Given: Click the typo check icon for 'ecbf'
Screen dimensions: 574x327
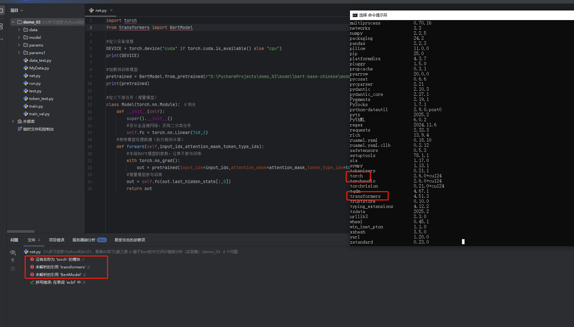Looking at the screenshot, I should (32, 282).
